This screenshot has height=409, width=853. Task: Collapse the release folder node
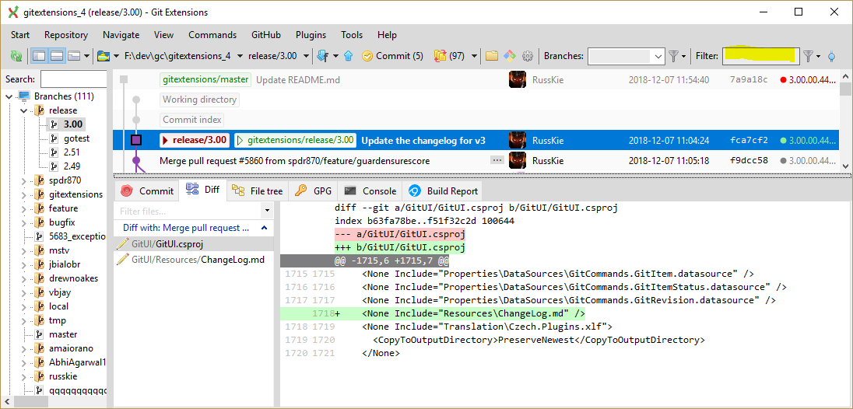tap(24, 111)
